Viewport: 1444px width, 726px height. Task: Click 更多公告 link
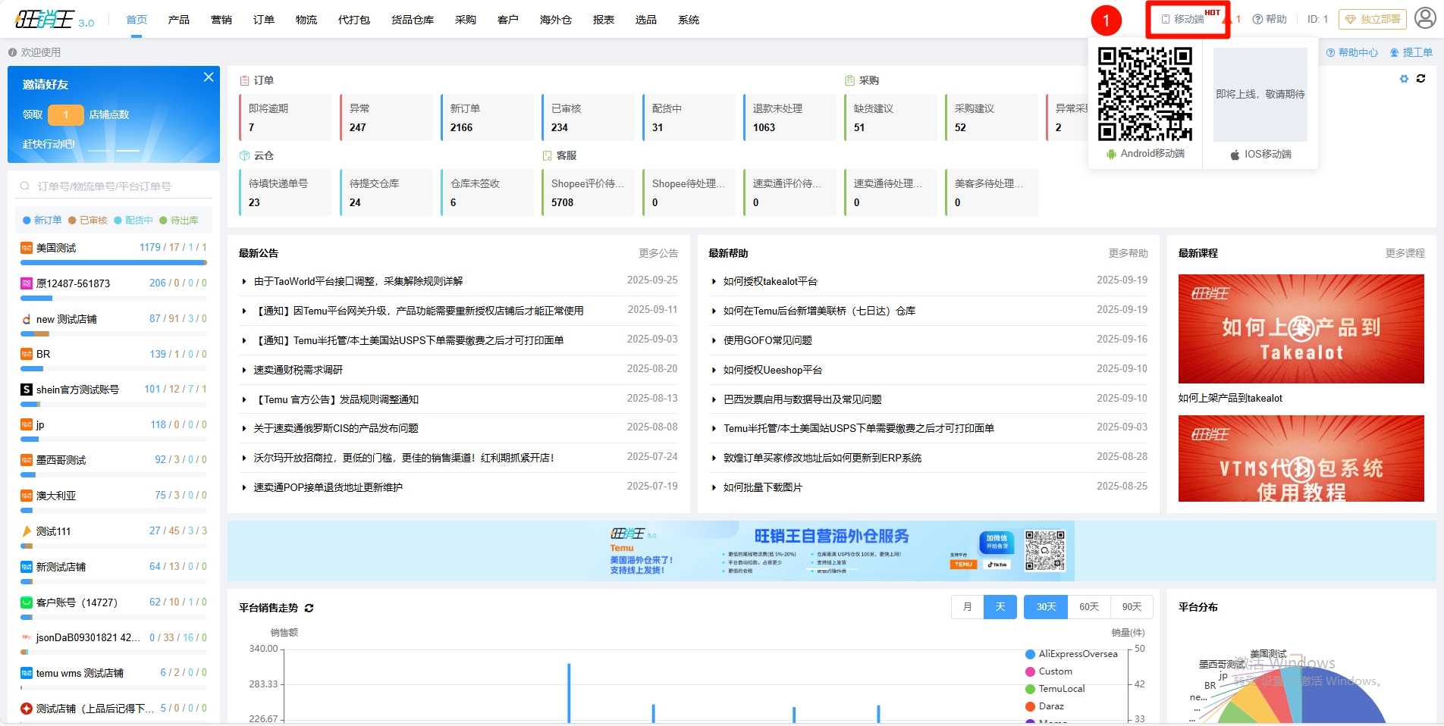[658, 253]
